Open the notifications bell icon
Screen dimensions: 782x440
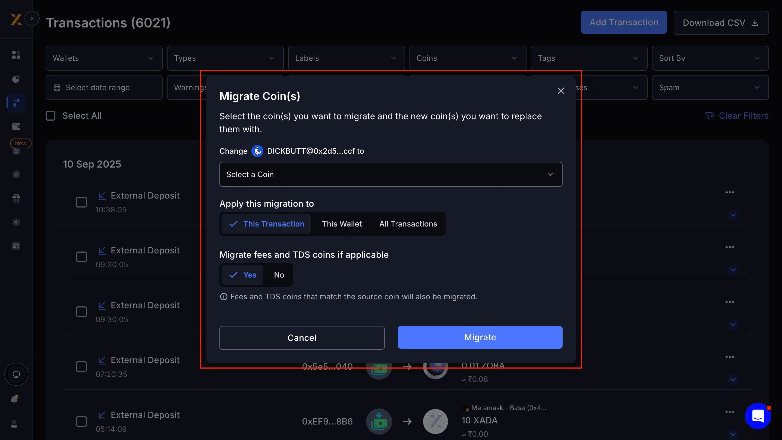(15, 399)
